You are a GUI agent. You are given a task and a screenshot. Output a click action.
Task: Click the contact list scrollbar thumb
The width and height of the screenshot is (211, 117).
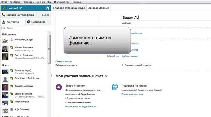coord(49,49)
